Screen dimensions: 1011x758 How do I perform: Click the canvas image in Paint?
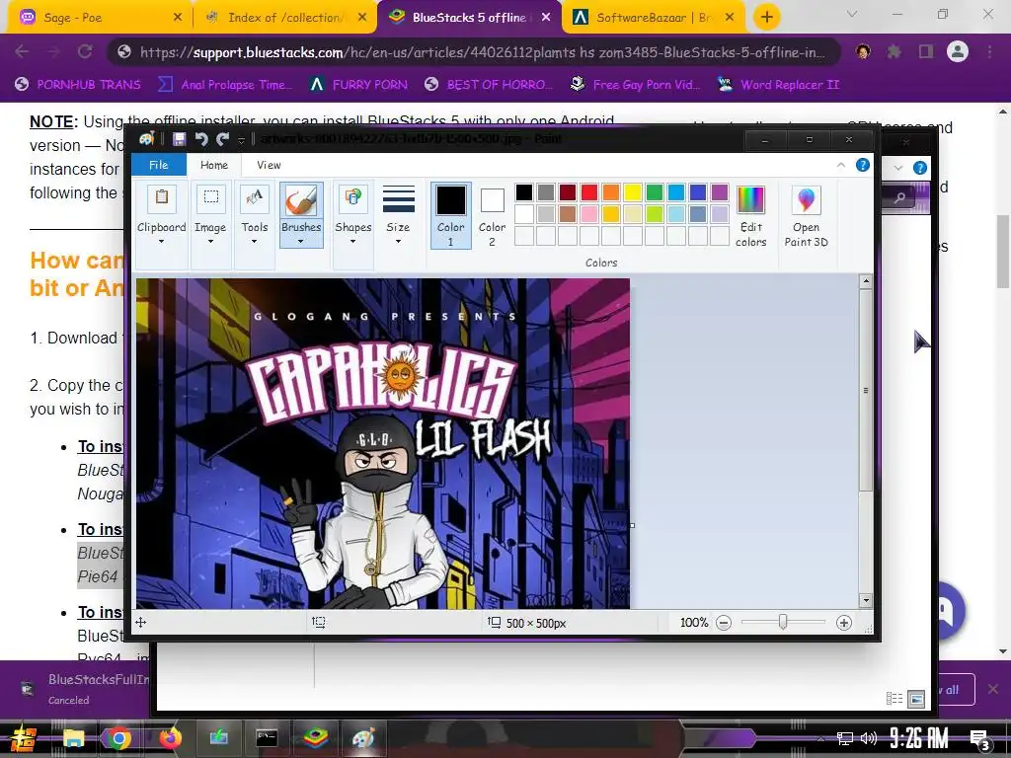pos(383,443)
